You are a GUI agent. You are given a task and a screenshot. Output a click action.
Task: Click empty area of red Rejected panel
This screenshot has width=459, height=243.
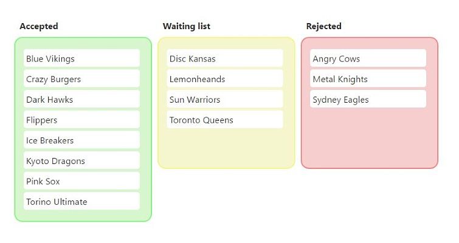coord(370,137)
